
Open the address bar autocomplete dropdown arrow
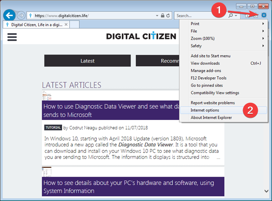coord(157,16)
